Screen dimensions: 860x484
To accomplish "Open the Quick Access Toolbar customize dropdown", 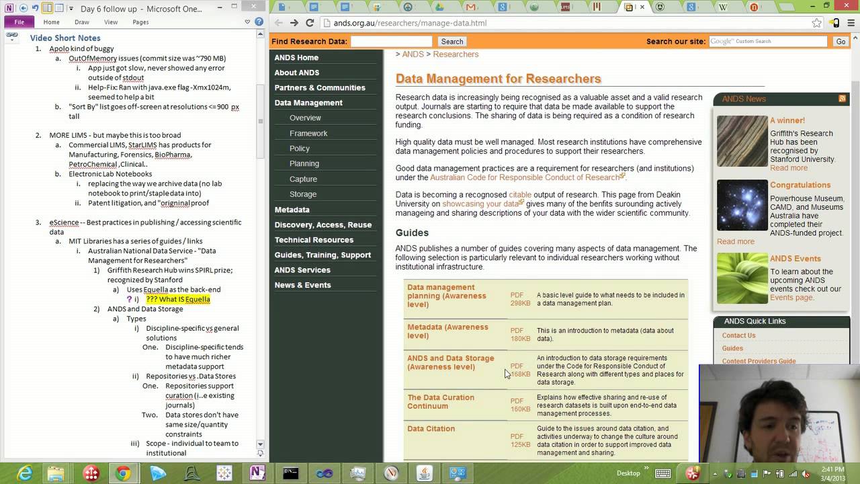I will click(70, 8).
